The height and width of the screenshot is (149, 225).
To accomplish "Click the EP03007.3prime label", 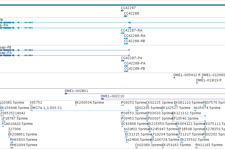I will click(x=159, y=119).
